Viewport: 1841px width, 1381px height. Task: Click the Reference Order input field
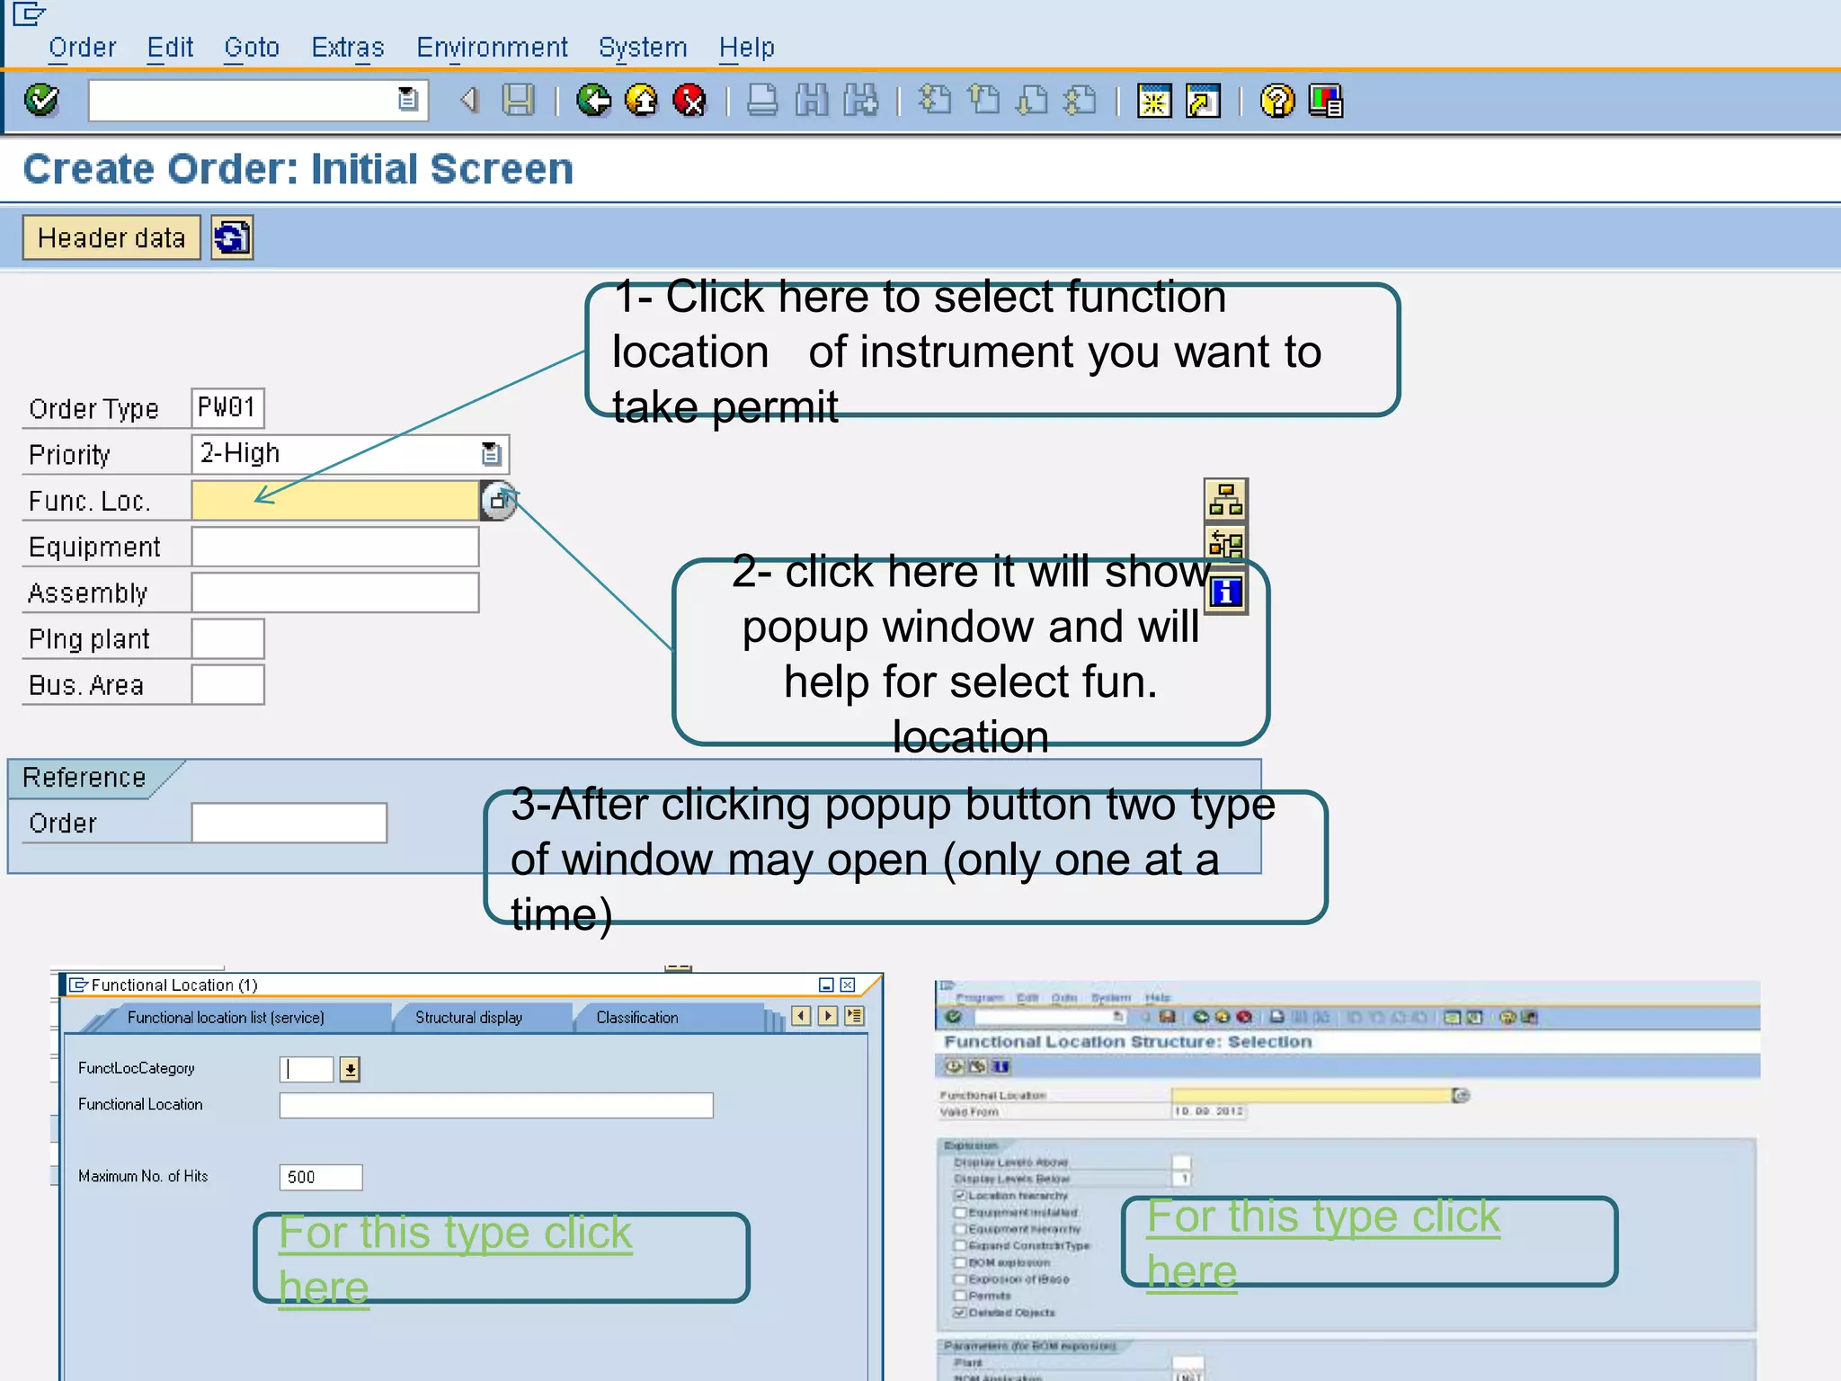pos(289,823)
